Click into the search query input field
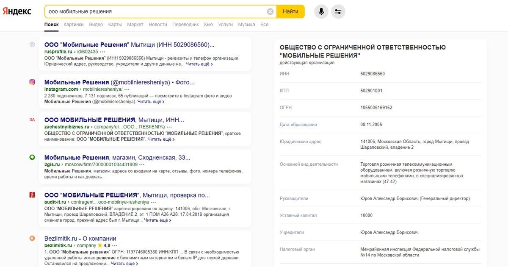The image size is (508, 267). [x=157, y=11]
